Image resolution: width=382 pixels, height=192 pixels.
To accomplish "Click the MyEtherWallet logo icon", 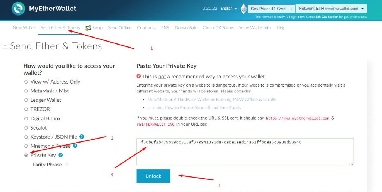I will pyautogui.click(x=18, y=9).
